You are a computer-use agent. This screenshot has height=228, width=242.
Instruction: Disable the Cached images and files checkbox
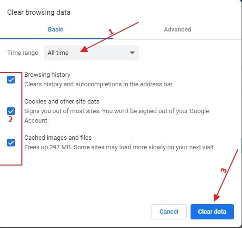[x=11, y=143]
